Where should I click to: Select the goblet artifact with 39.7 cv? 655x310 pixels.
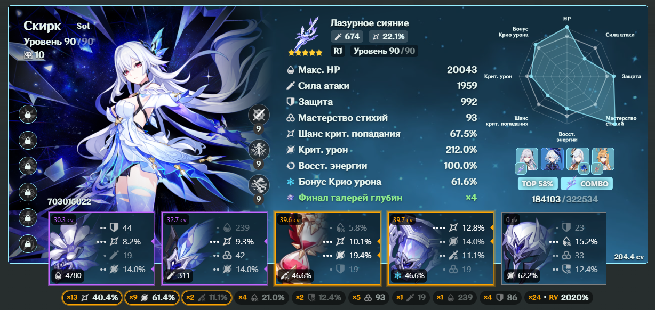[441, 249]
